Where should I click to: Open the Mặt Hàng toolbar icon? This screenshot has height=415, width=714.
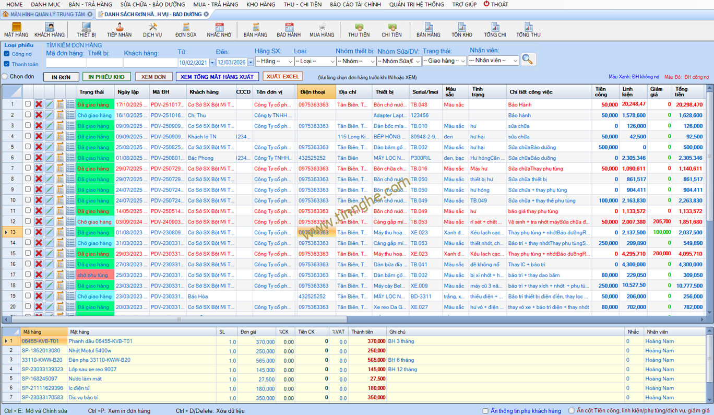[16, 30]
